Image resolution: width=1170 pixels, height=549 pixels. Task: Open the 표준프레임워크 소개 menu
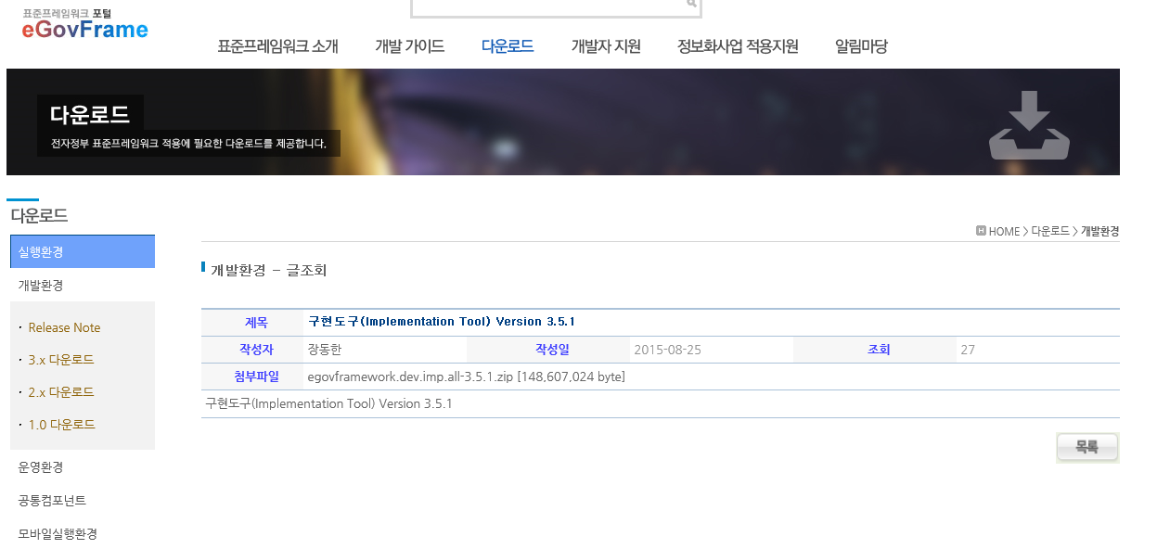click(x=277, y=46)
